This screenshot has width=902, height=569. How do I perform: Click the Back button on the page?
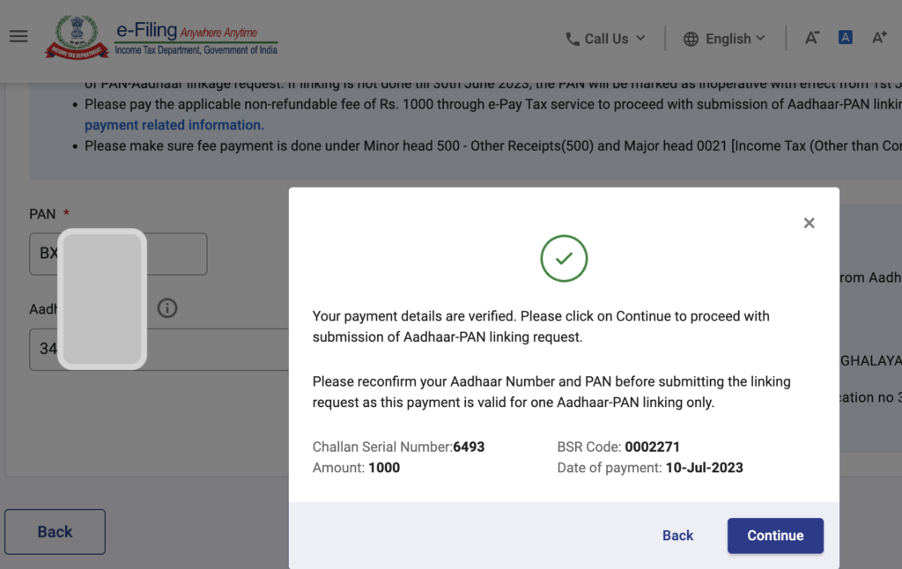tap(55, 532)
